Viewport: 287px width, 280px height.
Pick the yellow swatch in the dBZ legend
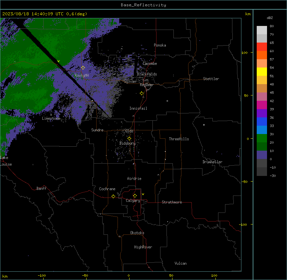pyautogui.click(x=262, y=71)
